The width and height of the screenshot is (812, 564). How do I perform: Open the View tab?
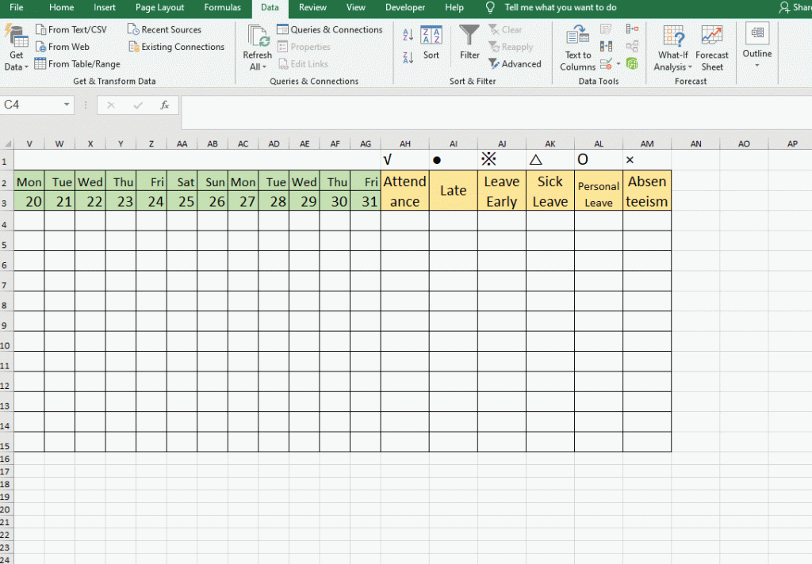[x=356, y=7]
